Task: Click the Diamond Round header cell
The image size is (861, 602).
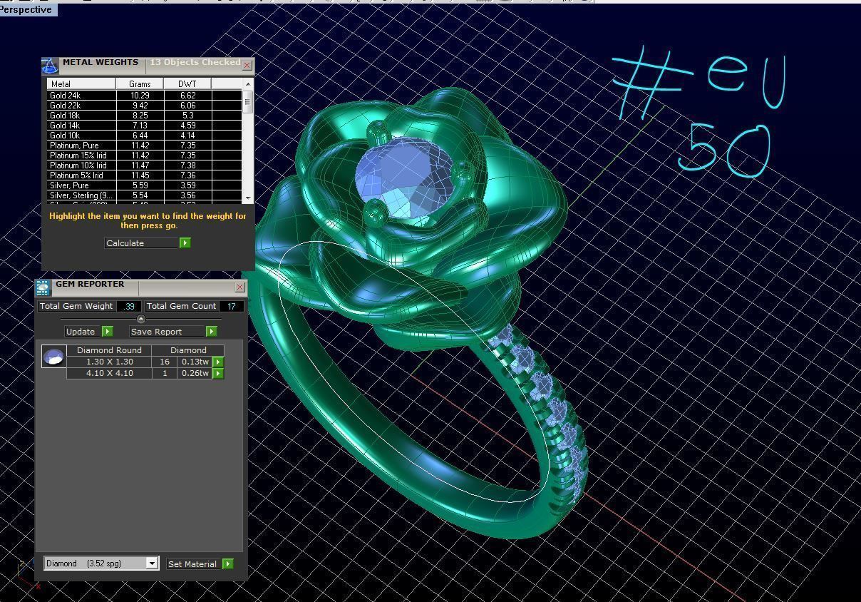Action: tap(109, 350)
